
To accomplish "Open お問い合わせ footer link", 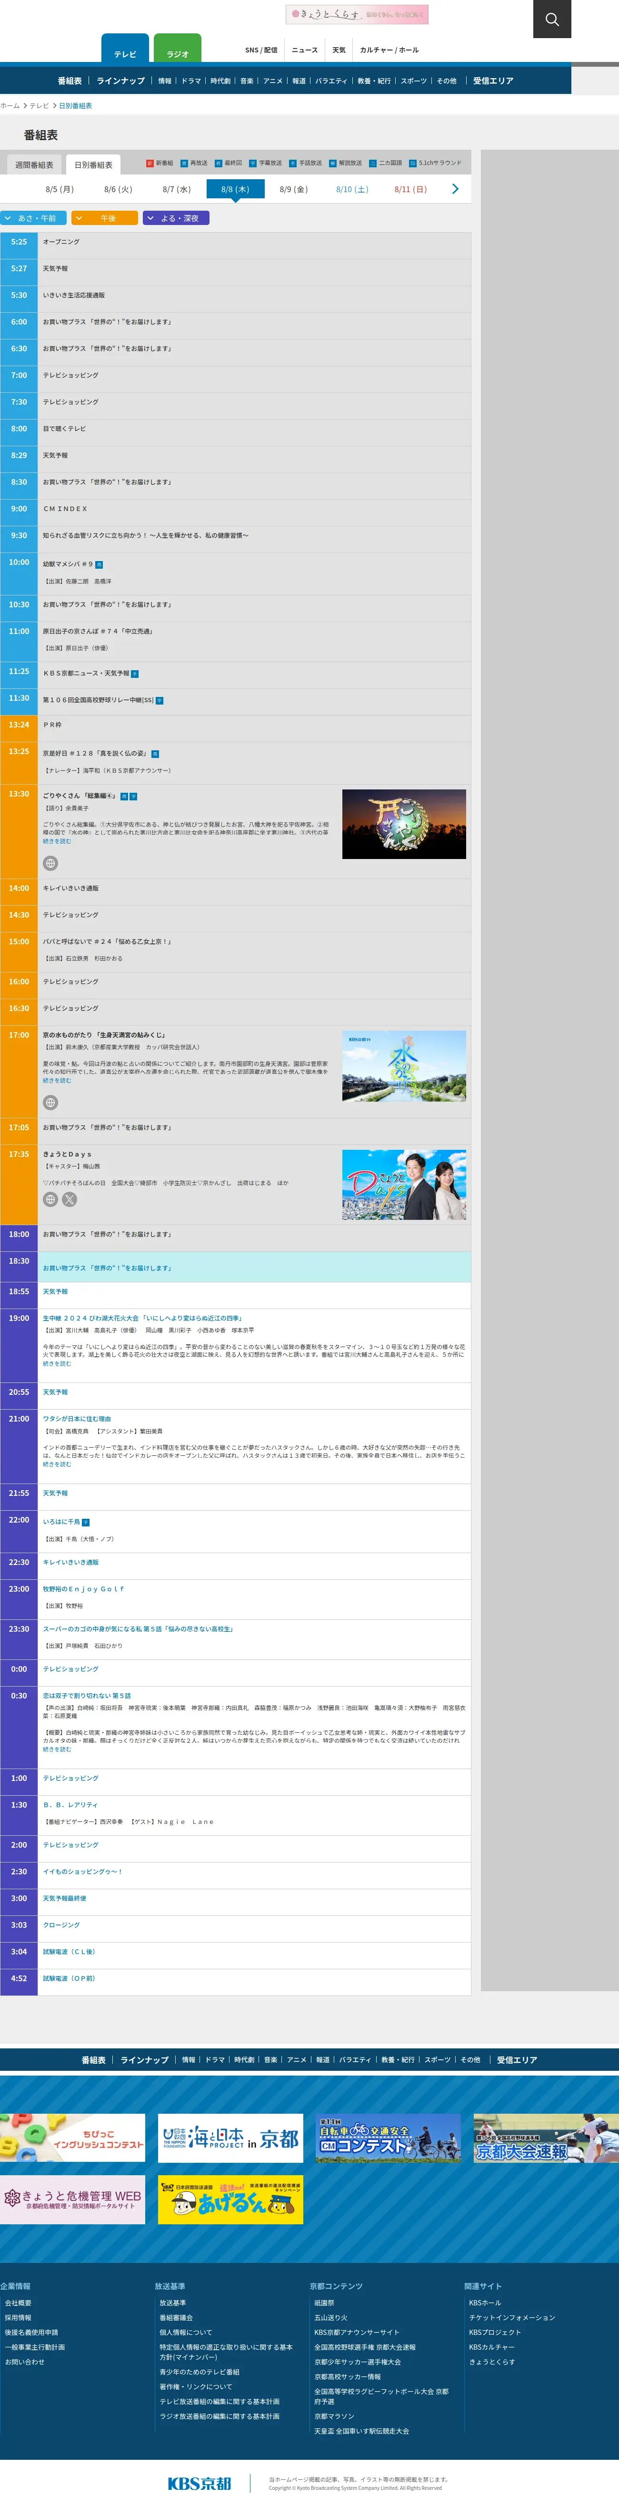I will click(24, 2362).
